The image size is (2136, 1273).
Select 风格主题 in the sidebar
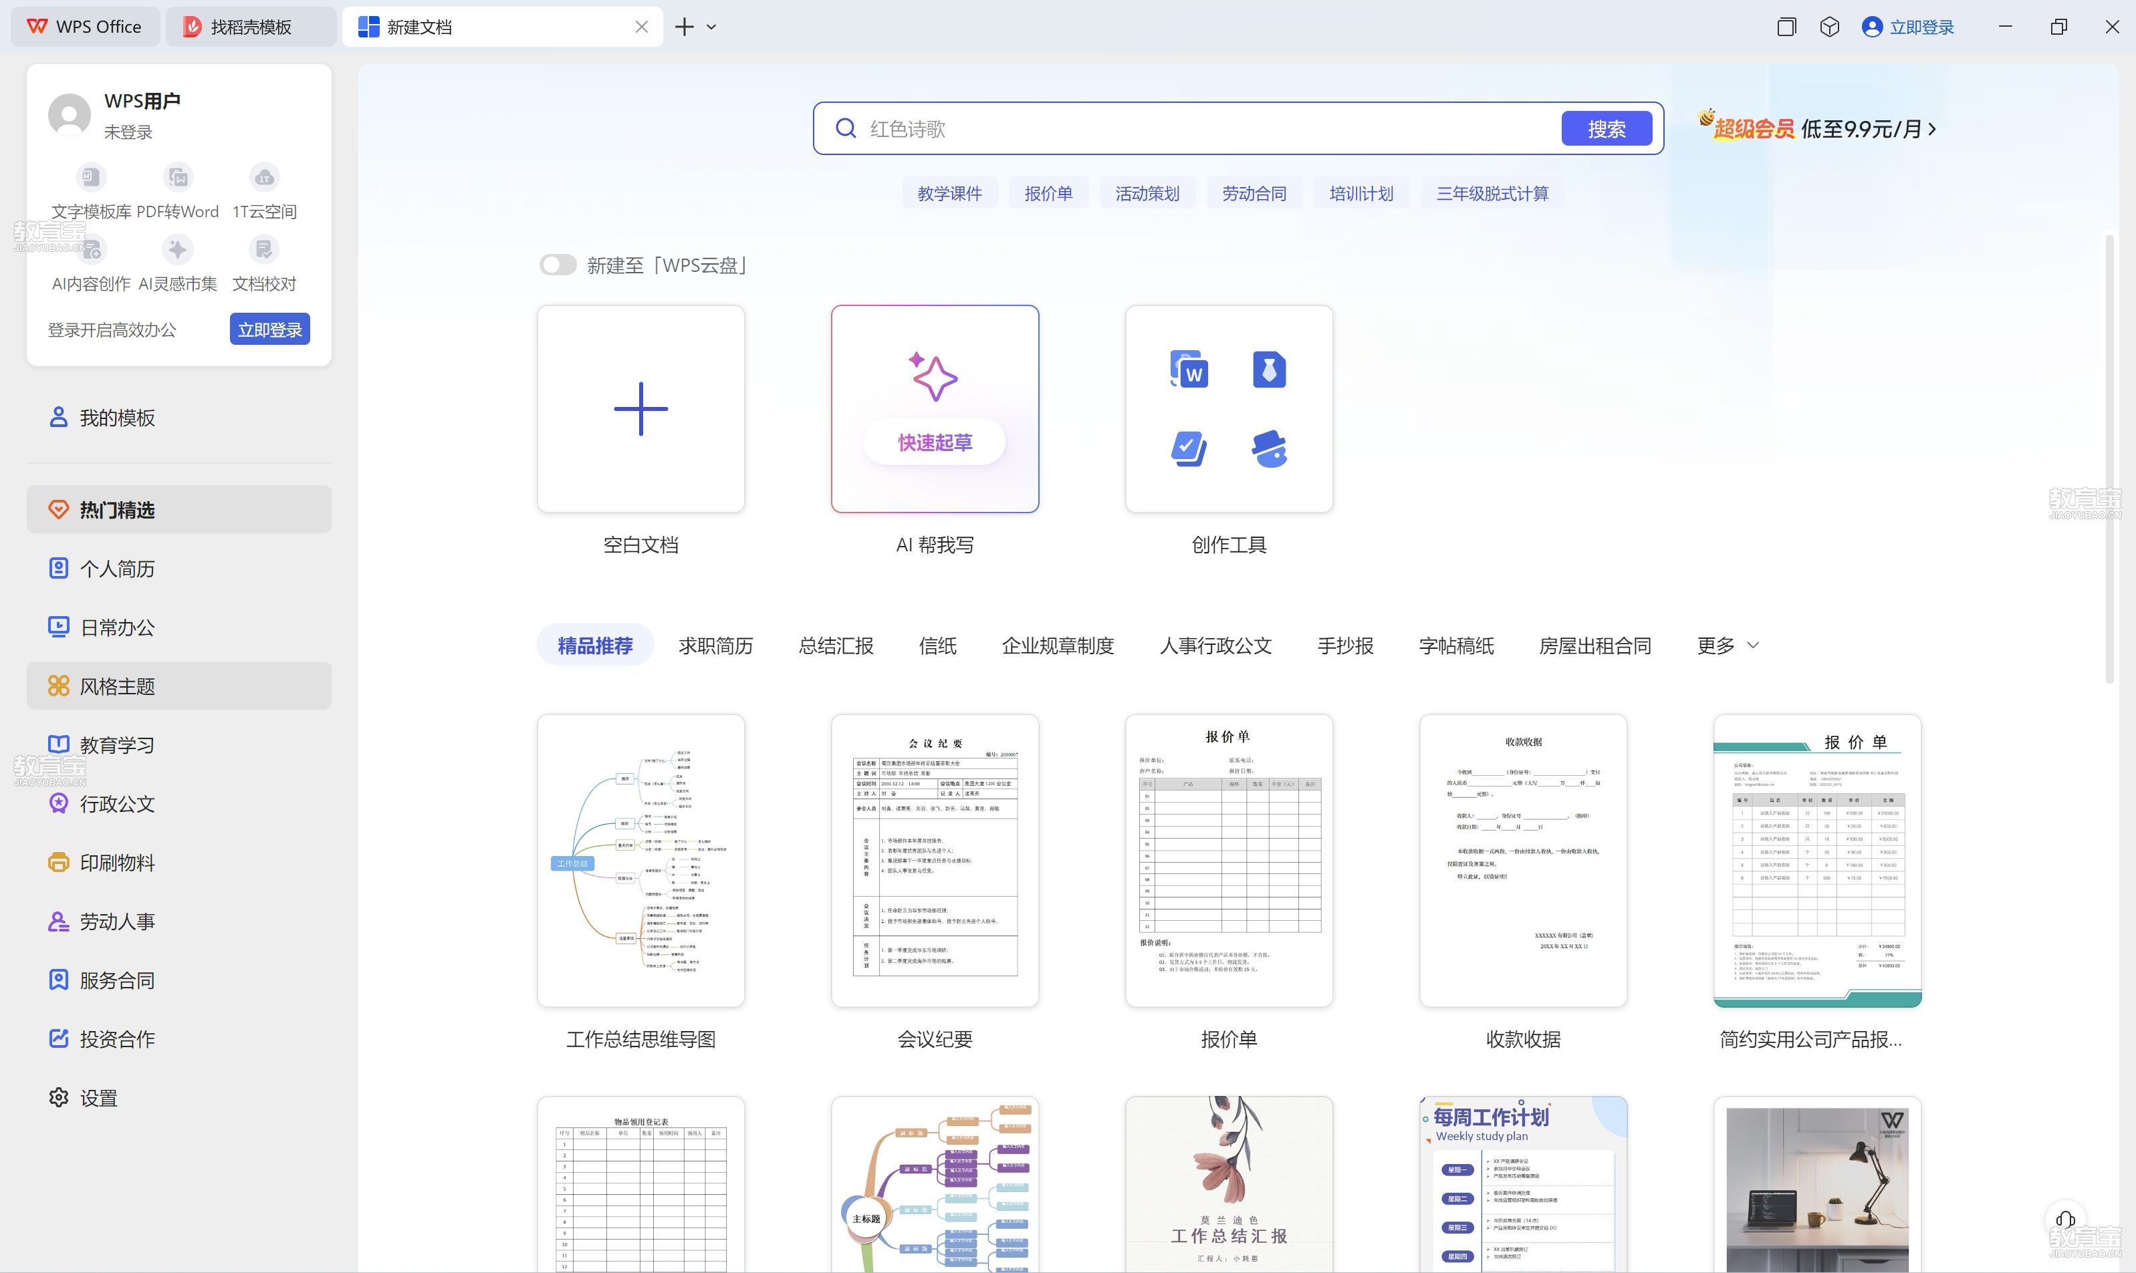179,686
